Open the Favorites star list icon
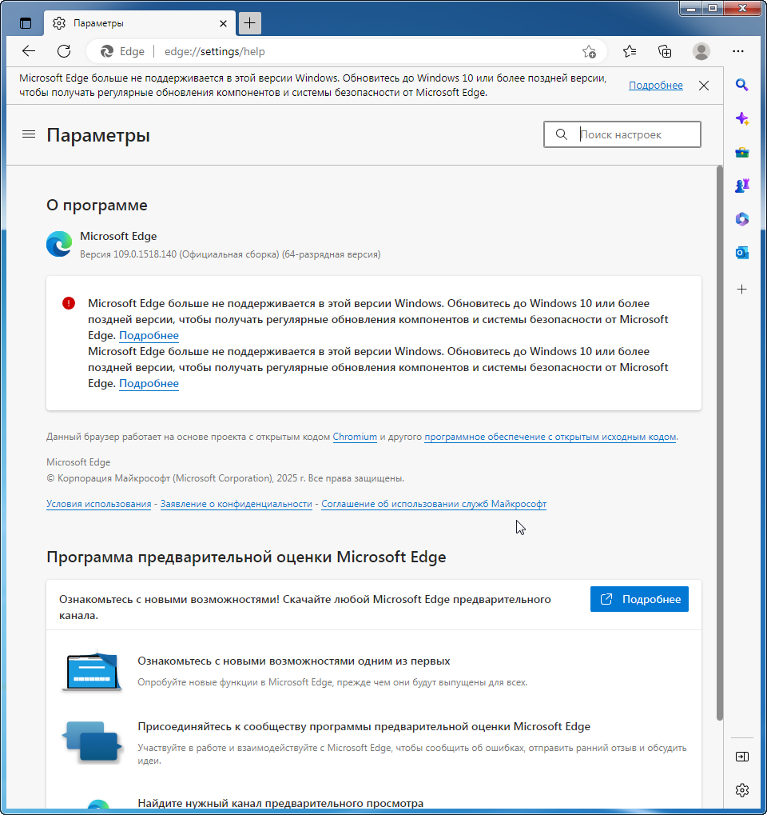The width and height of the screenshot is (767, 815). click(630, 51)
